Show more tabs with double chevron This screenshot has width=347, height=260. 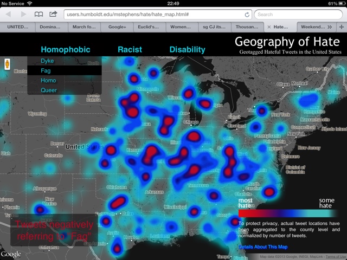[x=330, y=27]
